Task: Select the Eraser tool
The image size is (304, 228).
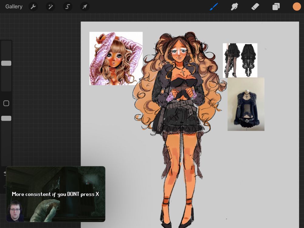Action: [255, 7]
